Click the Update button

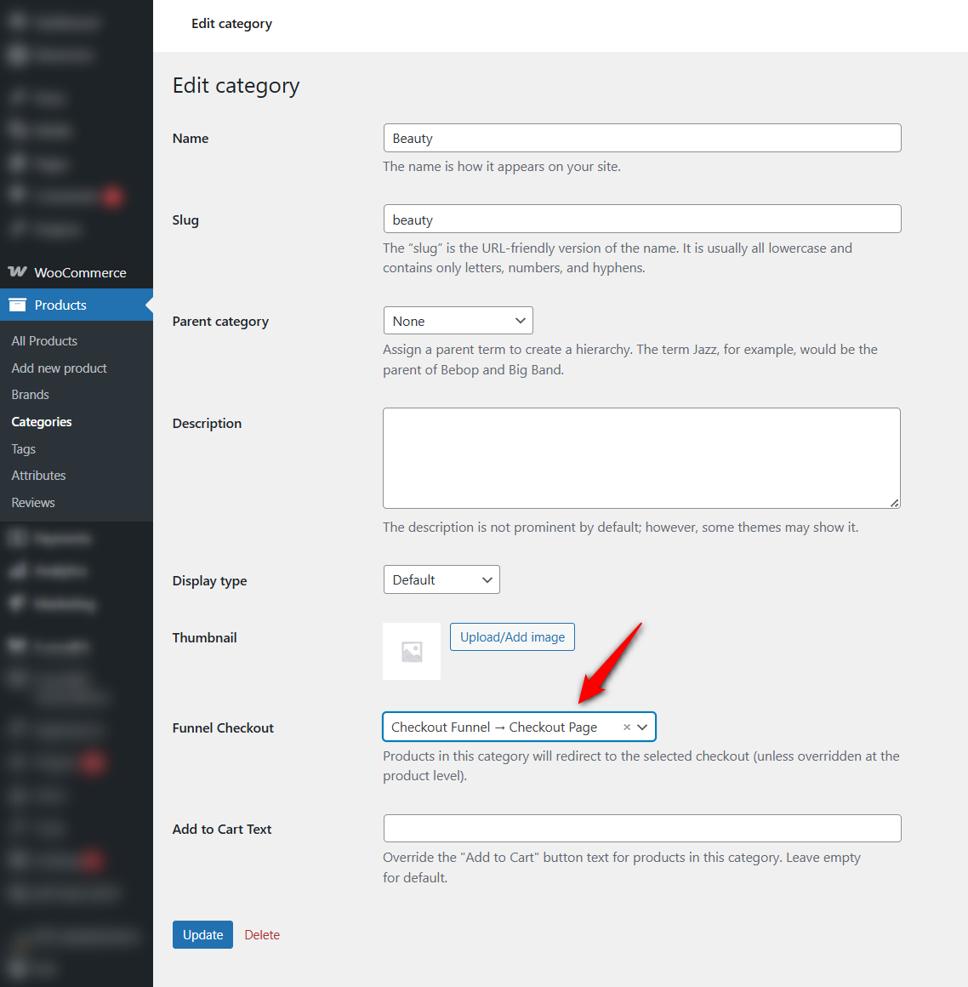[202, 934]
